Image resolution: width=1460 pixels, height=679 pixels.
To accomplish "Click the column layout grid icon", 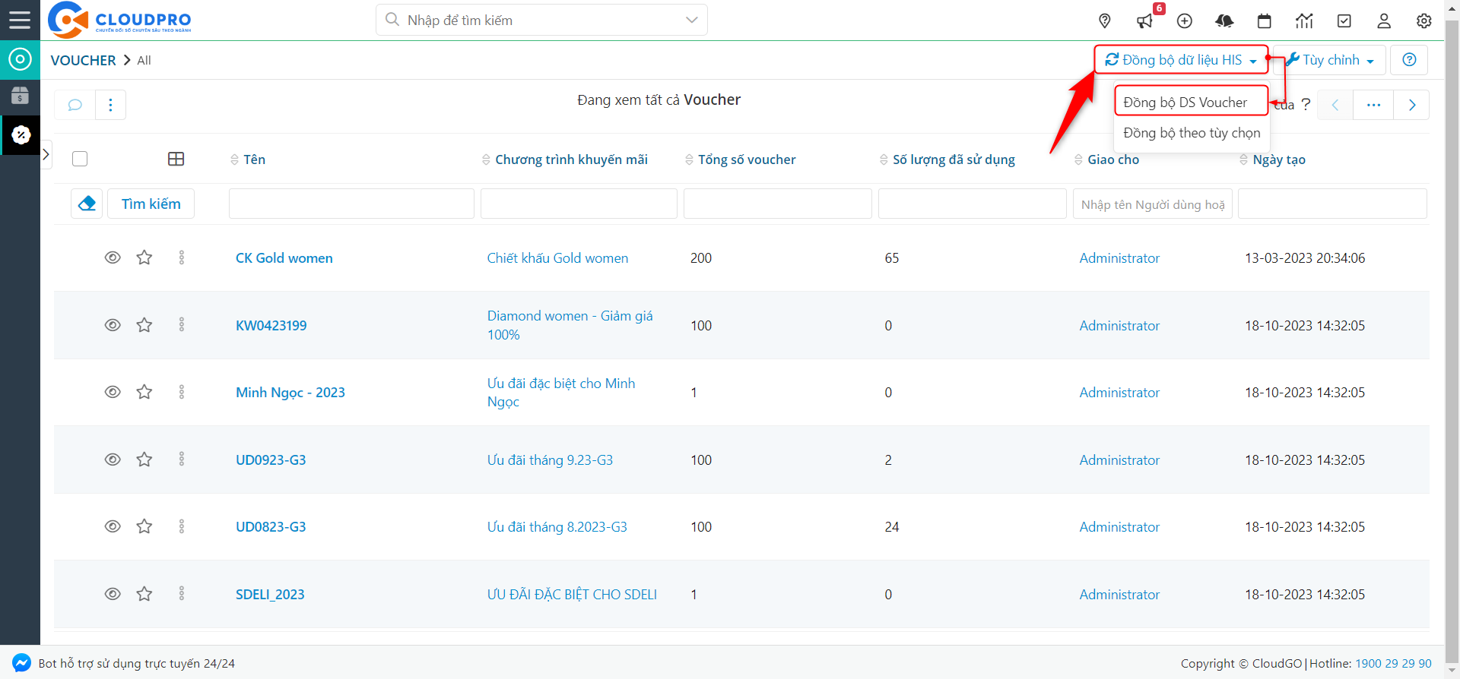I will tap(176, 159).
